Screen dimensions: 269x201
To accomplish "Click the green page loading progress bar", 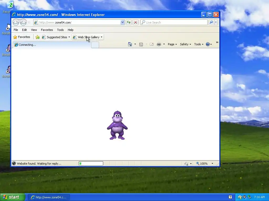I will pyautogui.click(x=91, y=164).
